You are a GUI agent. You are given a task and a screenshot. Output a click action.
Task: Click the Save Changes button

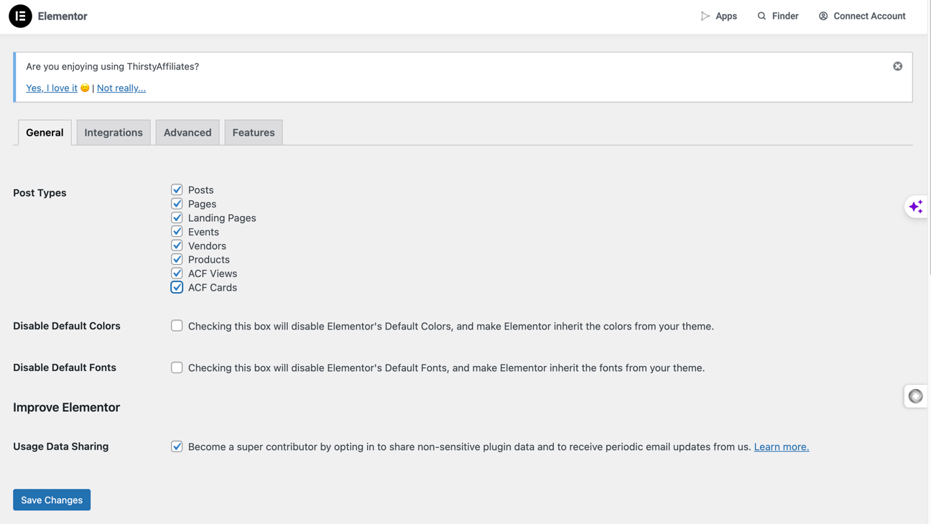pos(52,500)
